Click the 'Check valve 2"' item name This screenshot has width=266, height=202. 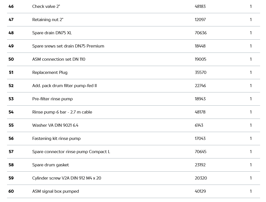(46, 6)
